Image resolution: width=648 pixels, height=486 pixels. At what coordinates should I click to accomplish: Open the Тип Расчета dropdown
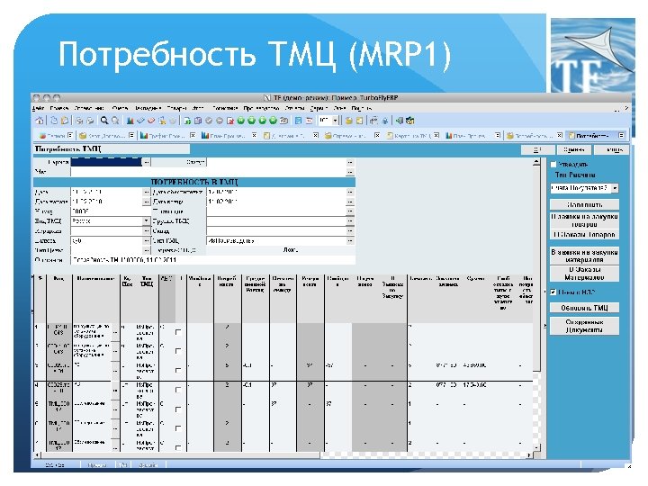(x=615, y=188)
